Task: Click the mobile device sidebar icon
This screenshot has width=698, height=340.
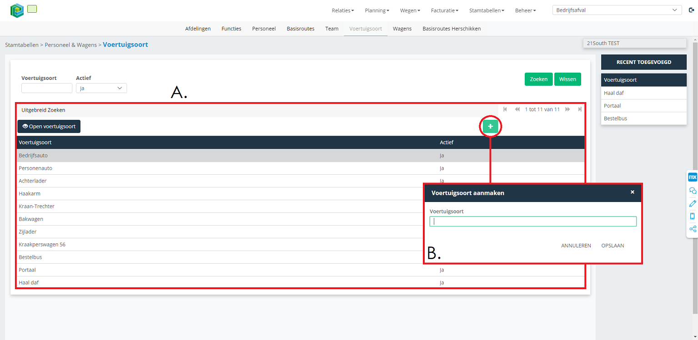Action: [x=693, y=216]
